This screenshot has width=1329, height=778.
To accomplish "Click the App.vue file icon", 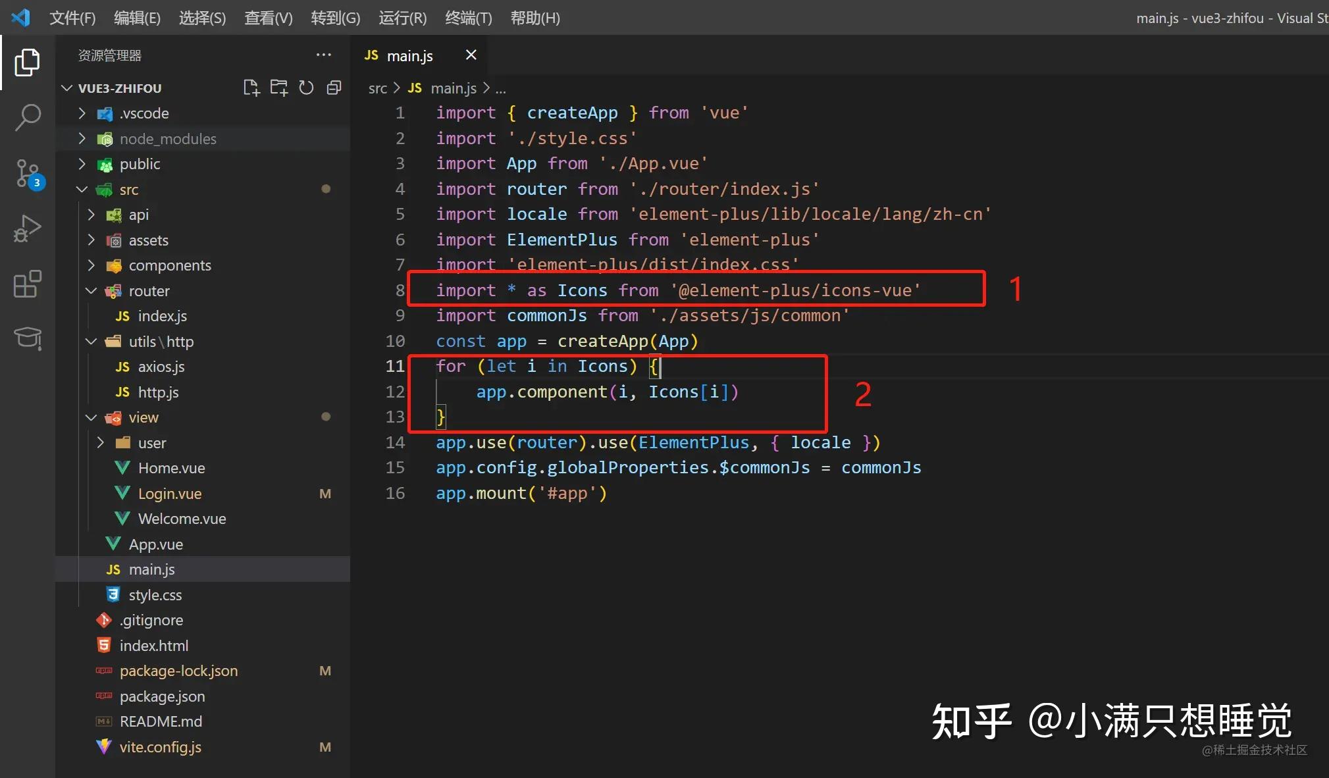I will [113, 544].
